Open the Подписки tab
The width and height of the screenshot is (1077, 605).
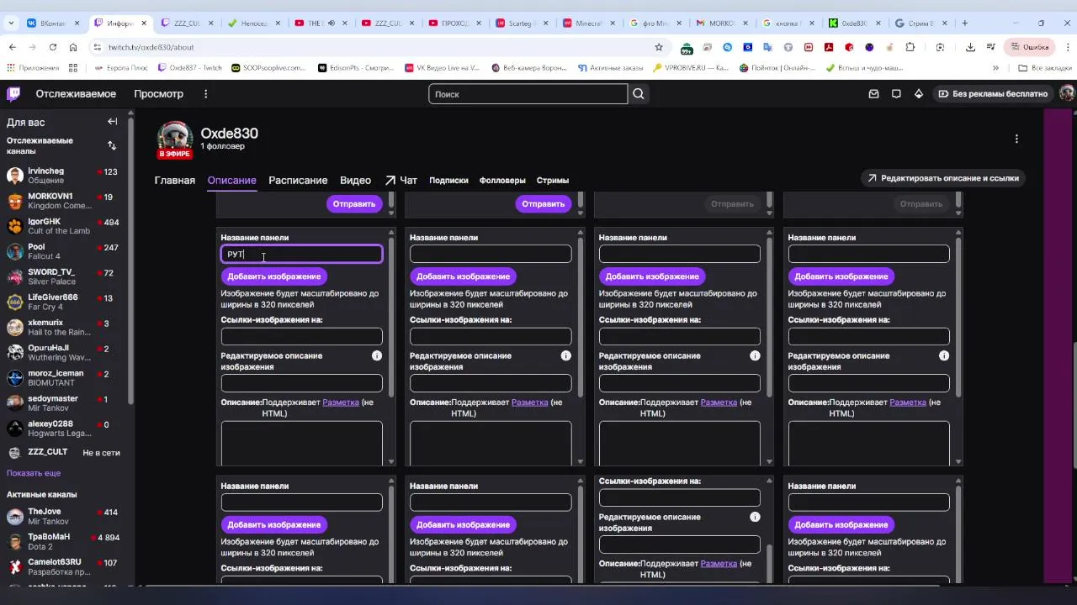point(448,180)
